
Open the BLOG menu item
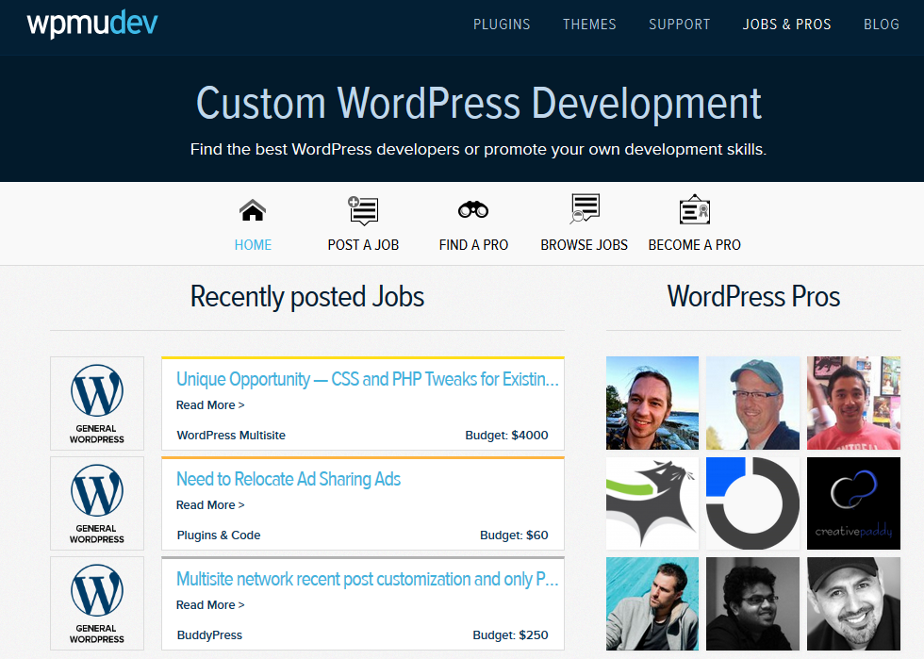coord(882,25)
